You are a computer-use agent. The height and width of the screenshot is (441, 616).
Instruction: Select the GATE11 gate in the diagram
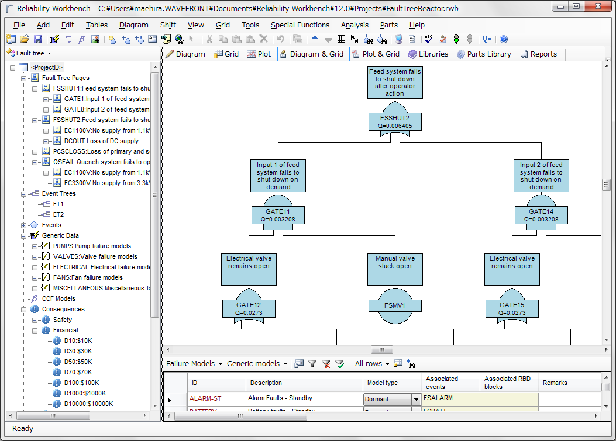278,216
